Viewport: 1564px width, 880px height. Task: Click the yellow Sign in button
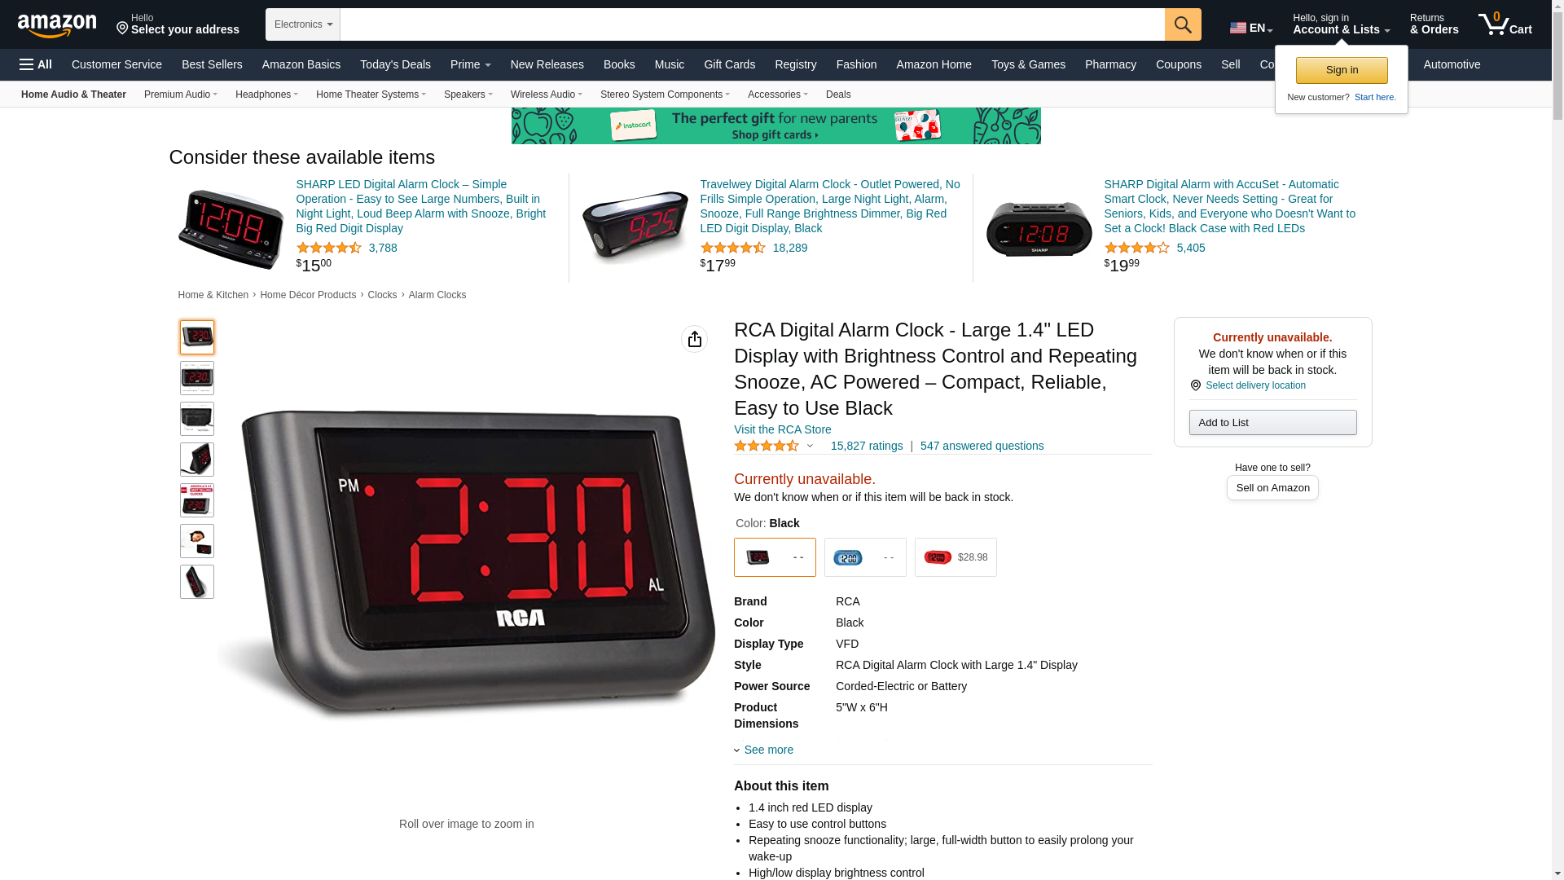[1342, 70]
